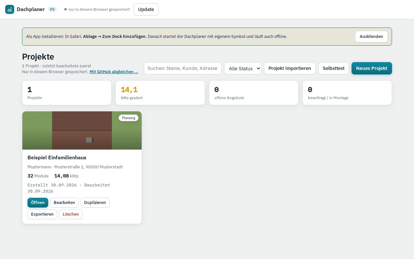
Task: Click the beauftragt / in Montage card
Action: 347,93
